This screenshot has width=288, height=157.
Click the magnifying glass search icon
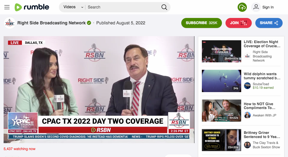tap(164, 7)
